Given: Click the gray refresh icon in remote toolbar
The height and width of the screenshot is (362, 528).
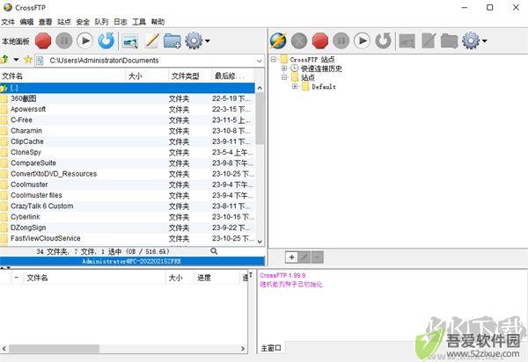Looking at the screenshot, I should [x=383, y=40].
